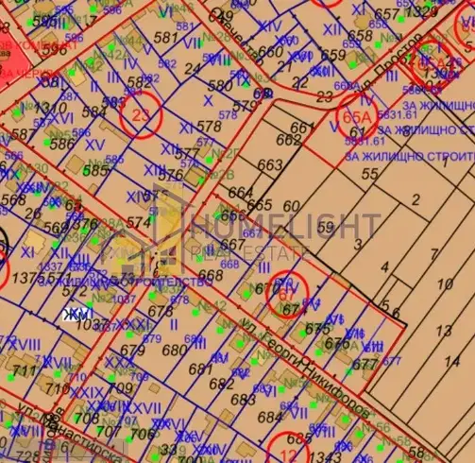Viewport: 475px width, 463px height.
Task: Click plot number 14 on the right
Action: click(x=452, y=362)
